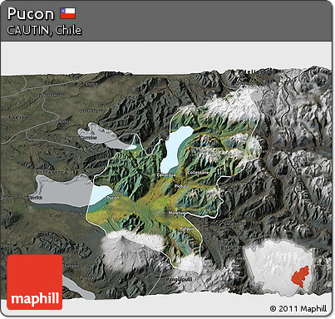The image size is (335, 319).
Task: Select the "CAUTIN, Chile" subtitle text
Action: pos(44,30)
